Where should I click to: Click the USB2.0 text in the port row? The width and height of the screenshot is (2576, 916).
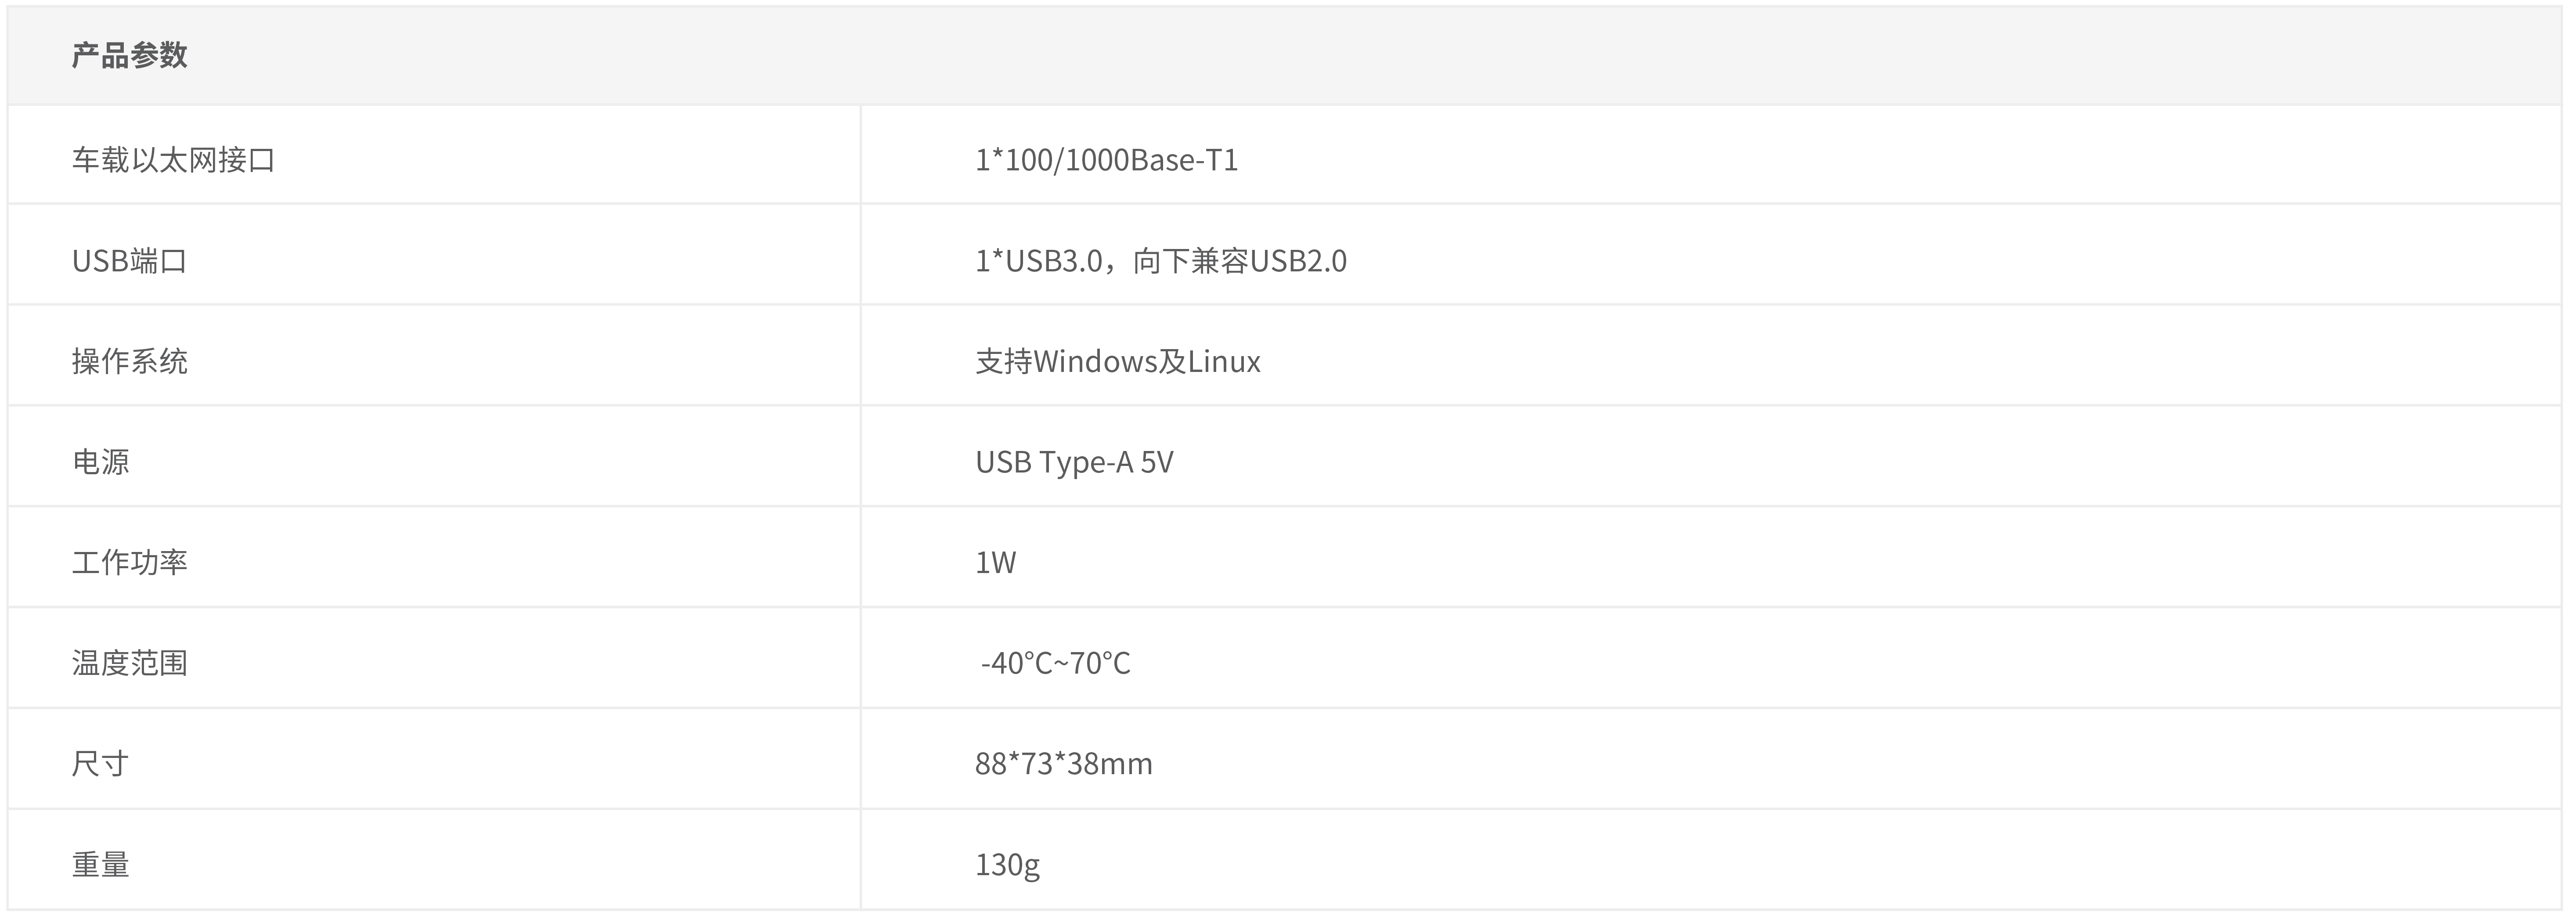tap(1298, 261)
